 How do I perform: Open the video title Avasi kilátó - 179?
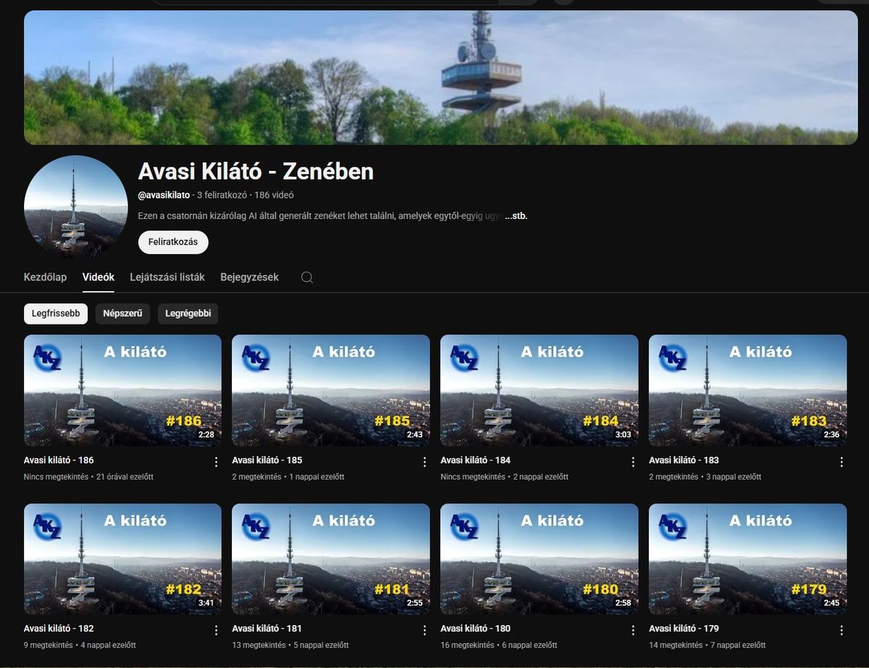coord(684,628)
